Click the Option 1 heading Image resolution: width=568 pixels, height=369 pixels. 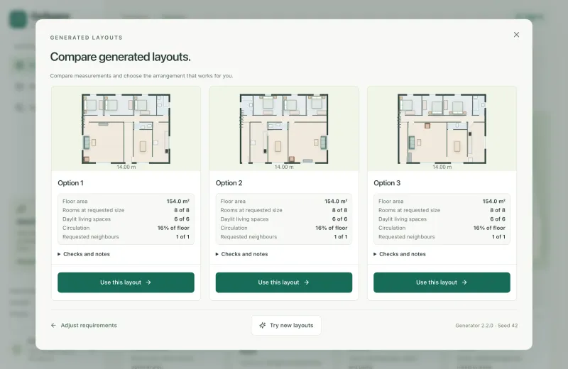[70, 183]
